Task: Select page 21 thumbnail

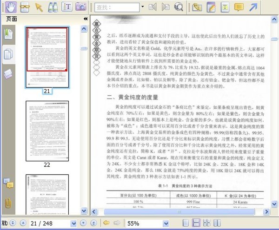Action: (x=47, y=57)
